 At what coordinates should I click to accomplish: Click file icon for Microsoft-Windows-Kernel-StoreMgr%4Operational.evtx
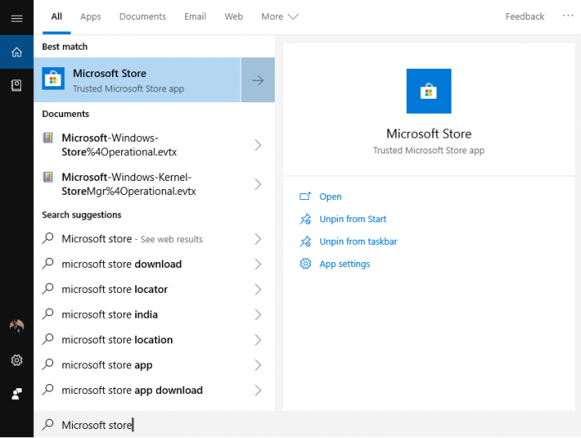coord(48,178)
